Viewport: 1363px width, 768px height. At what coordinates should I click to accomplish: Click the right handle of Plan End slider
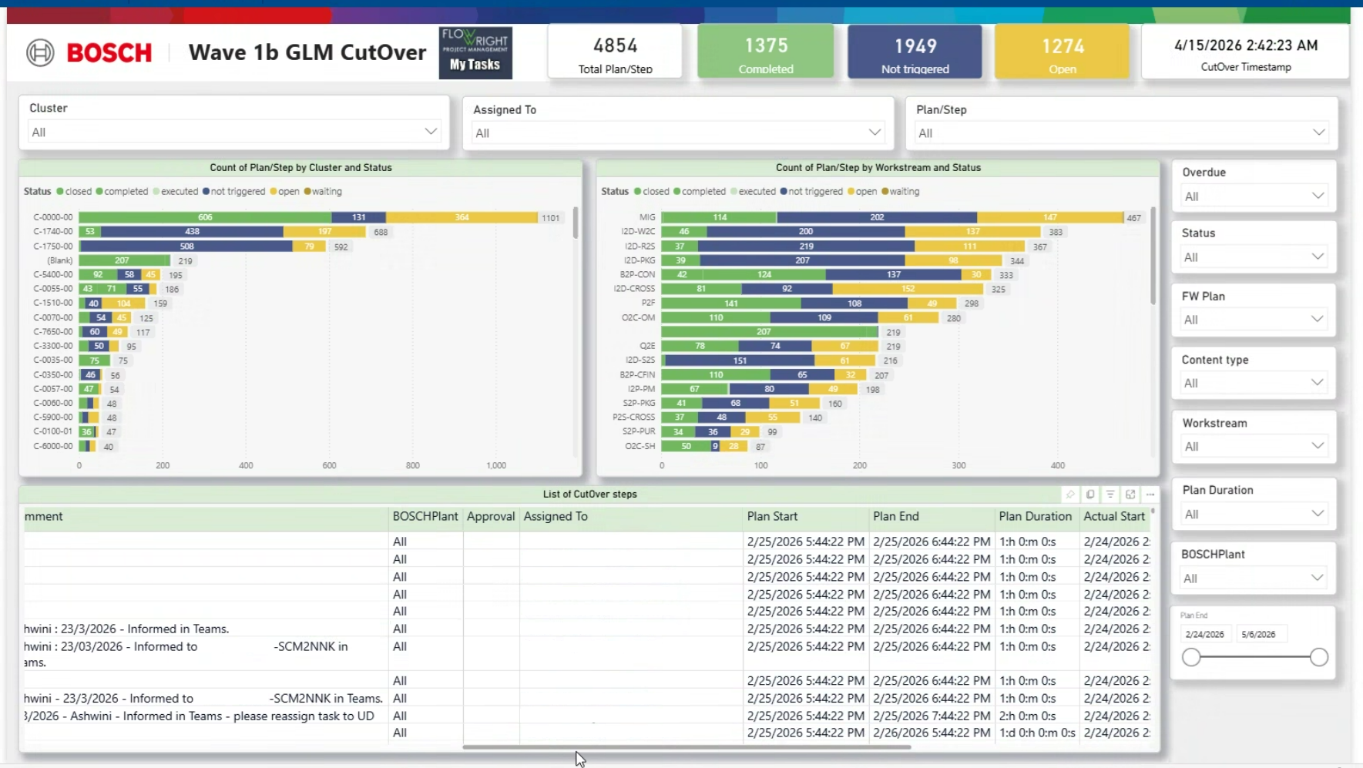pyautogui.click(x=1319, y=657)
